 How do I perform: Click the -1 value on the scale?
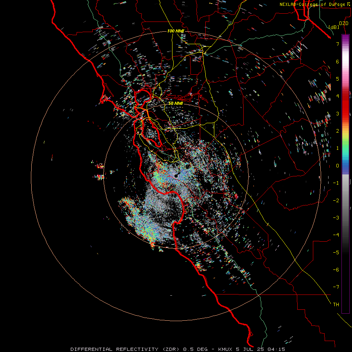[336, 183]
